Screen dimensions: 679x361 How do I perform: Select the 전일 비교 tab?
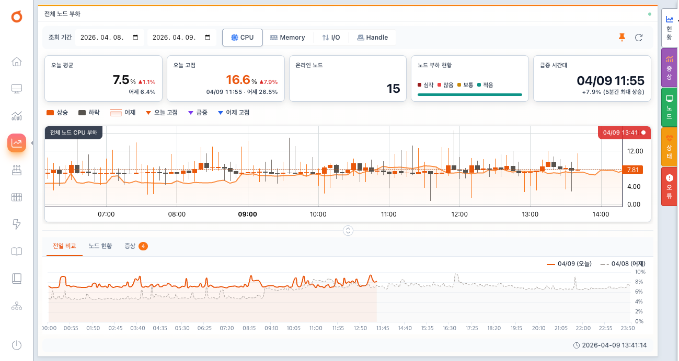pos(64,246)
